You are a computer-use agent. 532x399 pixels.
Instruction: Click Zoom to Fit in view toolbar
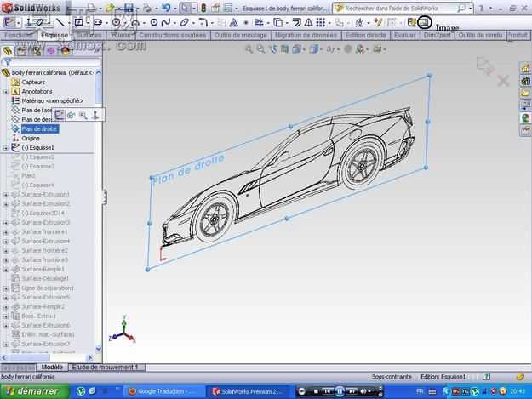[x=249, y=49]
